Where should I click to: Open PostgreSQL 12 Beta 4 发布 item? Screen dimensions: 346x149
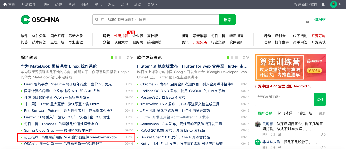point(163,97)
